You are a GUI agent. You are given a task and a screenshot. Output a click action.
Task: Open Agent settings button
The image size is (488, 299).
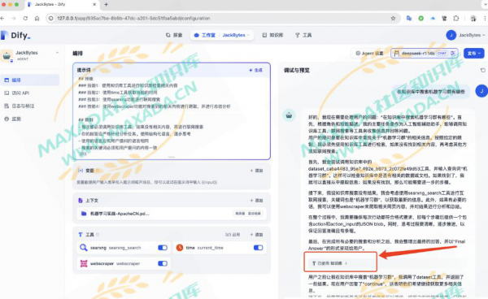coord(369,54)
